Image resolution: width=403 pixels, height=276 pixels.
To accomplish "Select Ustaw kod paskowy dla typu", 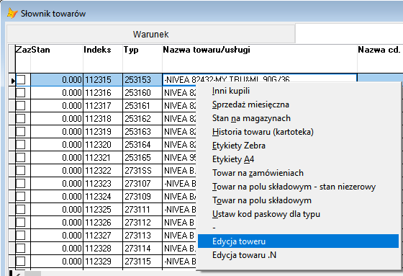I will [298, 214].
